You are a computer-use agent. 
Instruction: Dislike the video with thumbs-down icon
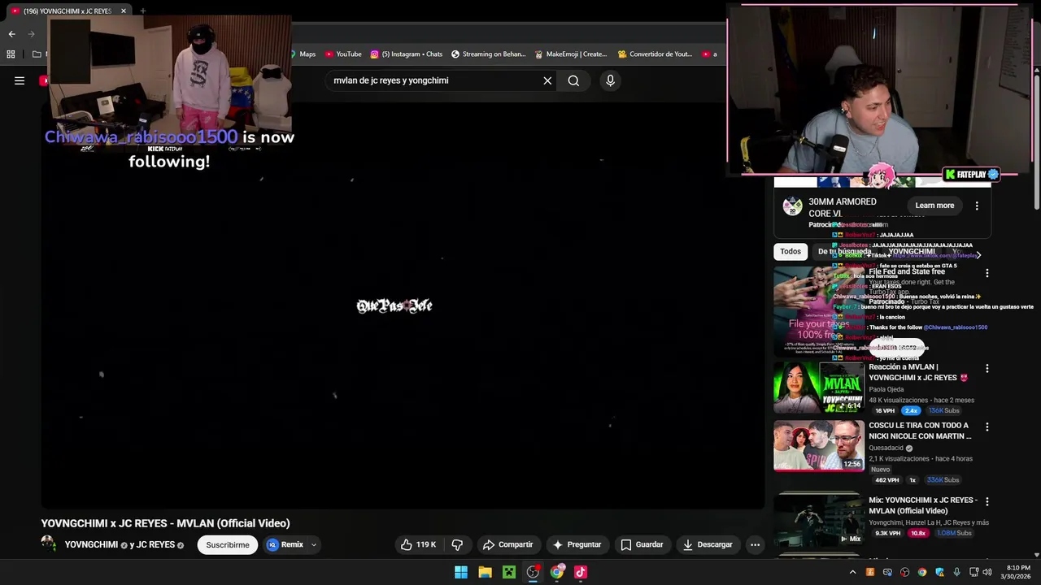point(457,544)
